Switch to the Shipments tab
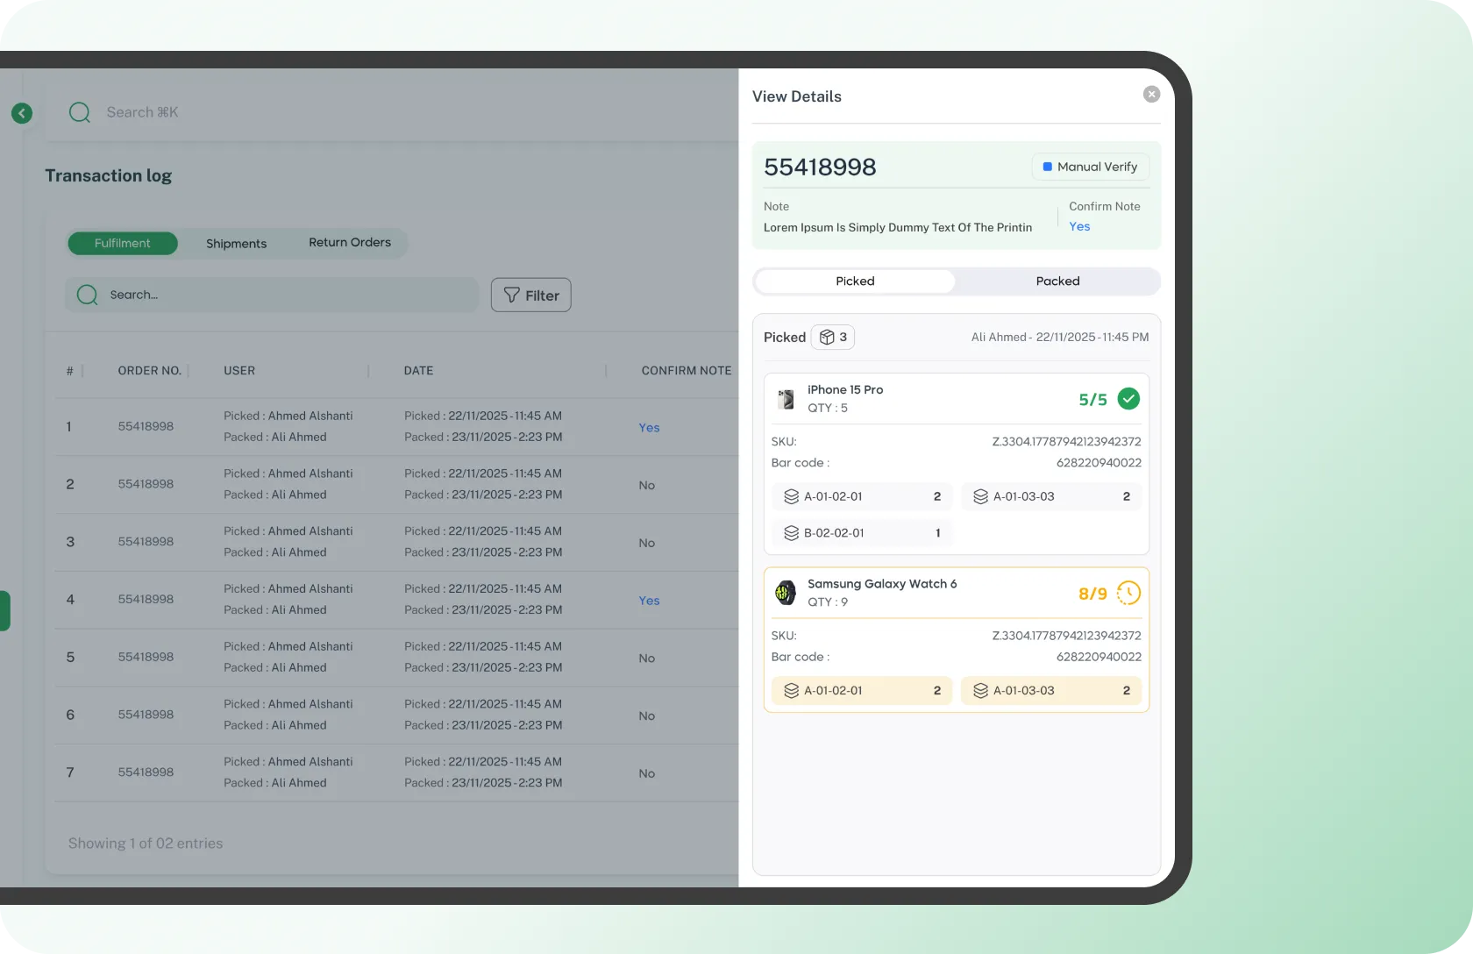Image resolution: width=1473 pixels, height=954 pixels. point(236,244)
